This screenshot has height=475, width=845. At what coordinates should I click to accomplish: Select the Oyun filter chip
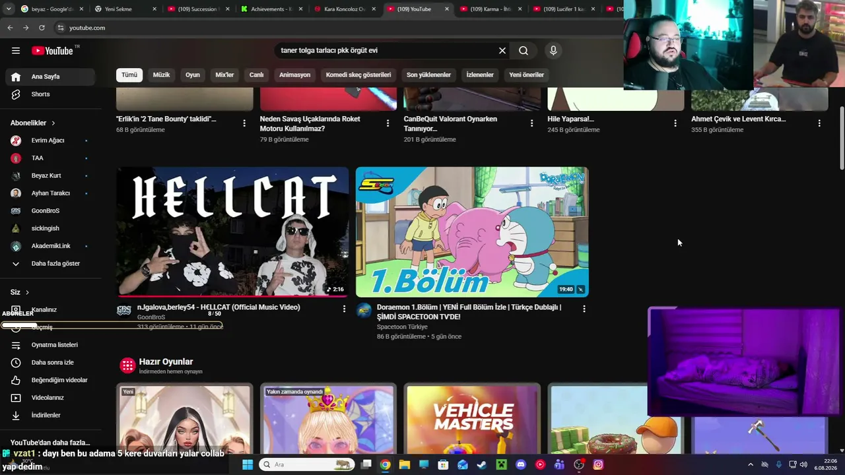(193, 75)
